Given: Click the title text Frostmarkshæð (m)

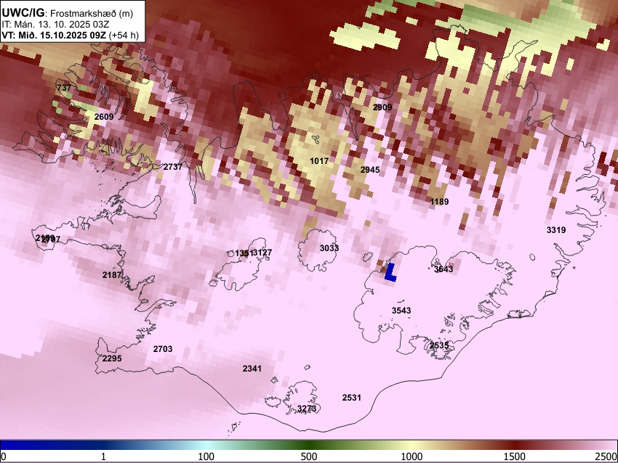Looking at the screenshot, I should click(92, 13).
